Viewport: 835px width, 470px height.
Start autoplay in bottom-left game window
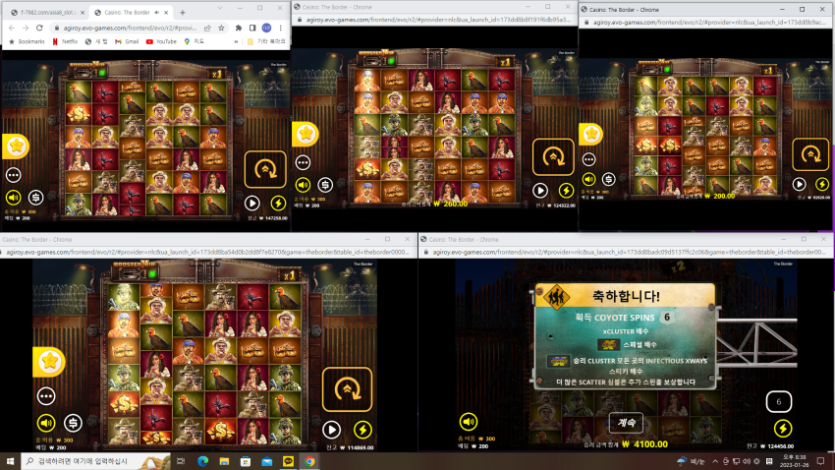[331, 430]
